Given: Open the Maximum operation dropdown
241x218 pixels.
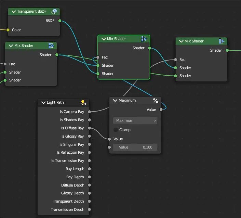Looking at the screenshot, I should pyautogui.click(x=135, y=120).
